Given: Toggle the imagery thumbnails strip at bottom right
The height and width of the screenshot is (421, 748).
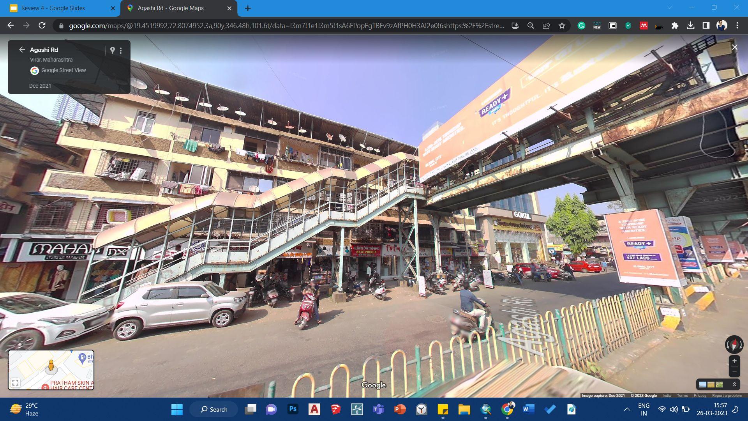Looking at the screenshot, I should tap(711, 385).
